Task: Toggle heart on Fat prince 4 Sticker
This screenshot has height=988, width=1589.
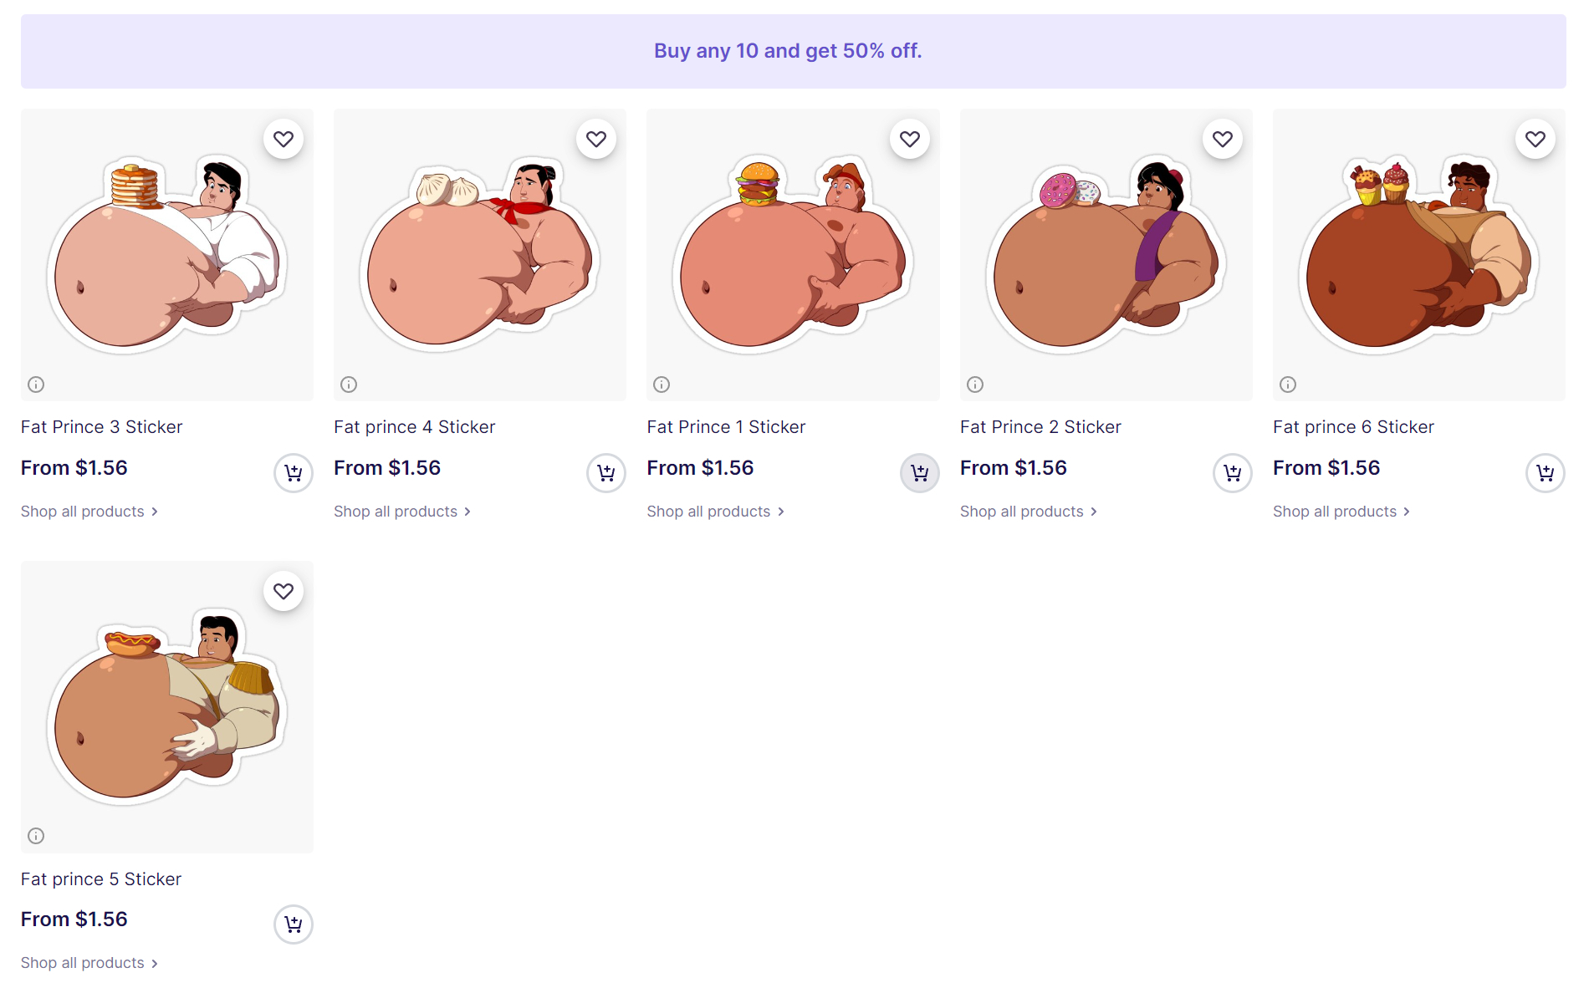Action: coord(596,139)
